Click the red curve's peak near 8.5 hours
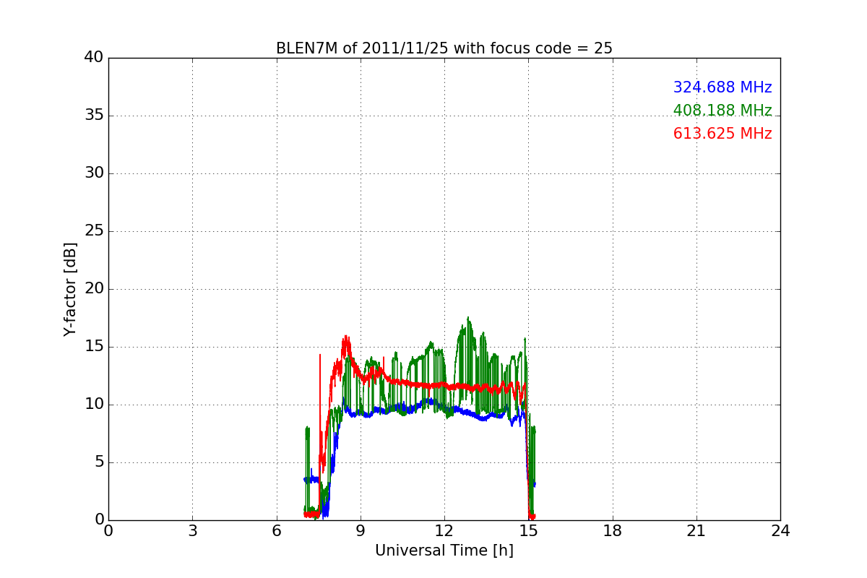 pos(346,337)
